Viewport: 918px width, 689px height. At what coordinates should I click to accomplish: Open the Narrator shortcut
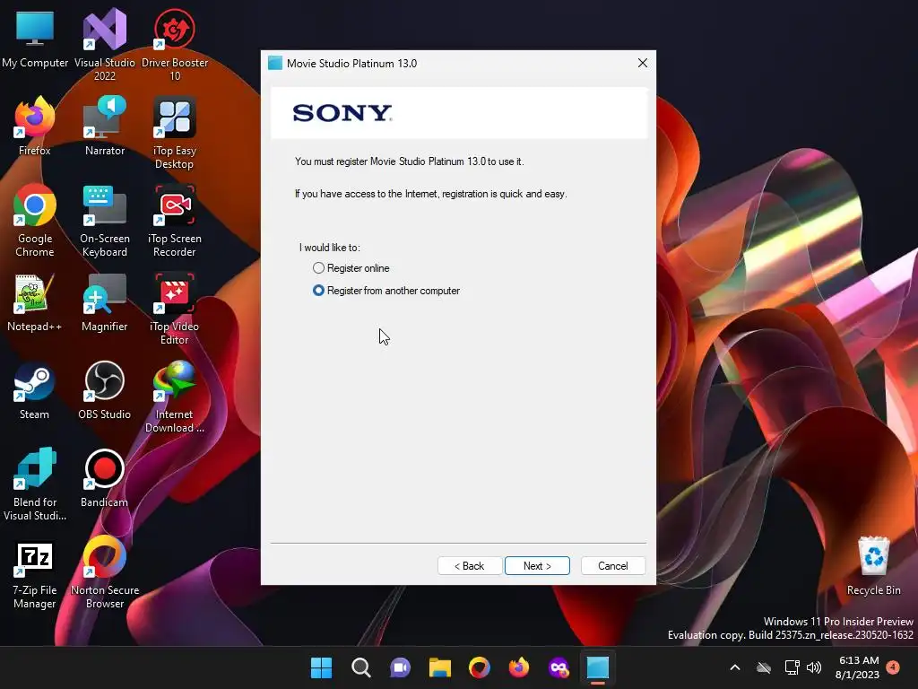point(105,126)
